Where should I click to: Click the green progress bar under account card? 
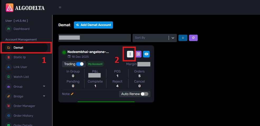tap(106, 102)
